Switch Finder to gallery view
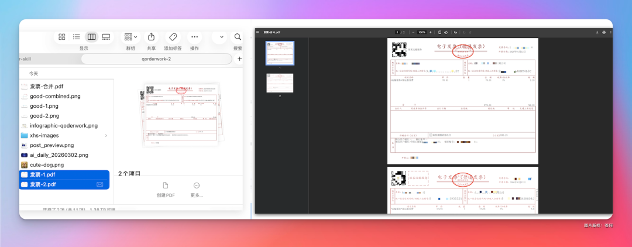 106,37
